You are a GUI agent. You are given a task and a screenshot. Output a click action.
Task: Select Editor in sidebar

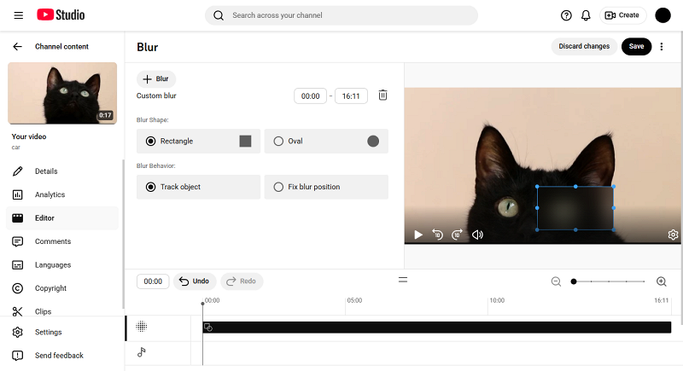61,218
